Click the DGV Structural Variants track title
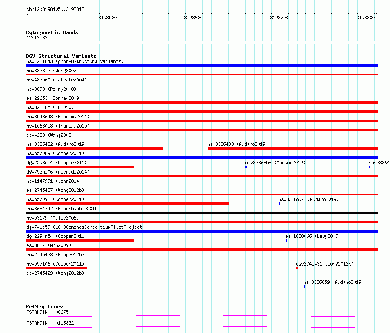The height and width of the screenshot is (333, 390). [x=61, y=56]
